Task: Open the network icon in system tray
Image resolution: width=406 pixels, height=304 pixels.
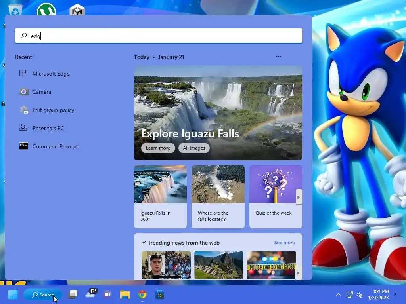Action: pos(350,294)
